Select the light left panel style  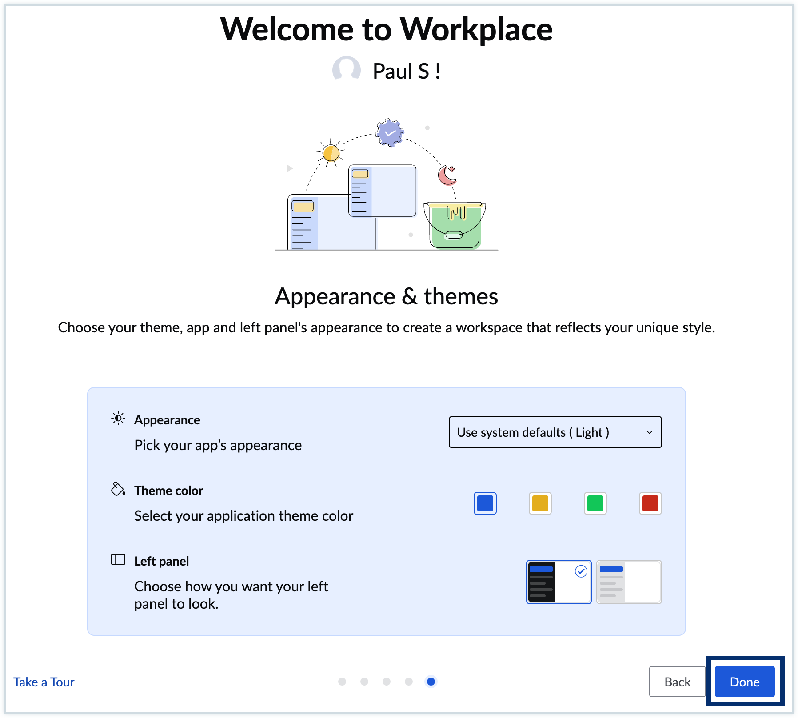628,582
